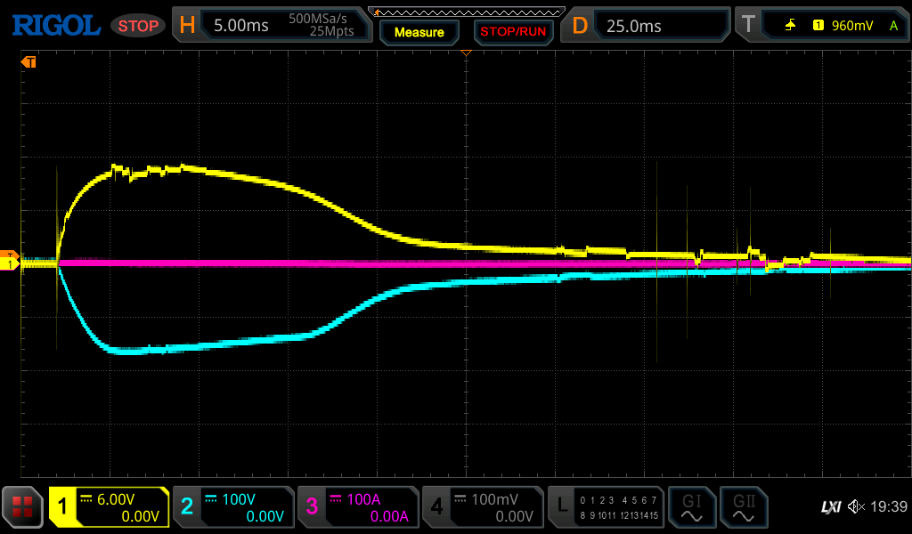Click the muted speaker sound icon
Screen dimensions: 912x534
pos(856,506)
